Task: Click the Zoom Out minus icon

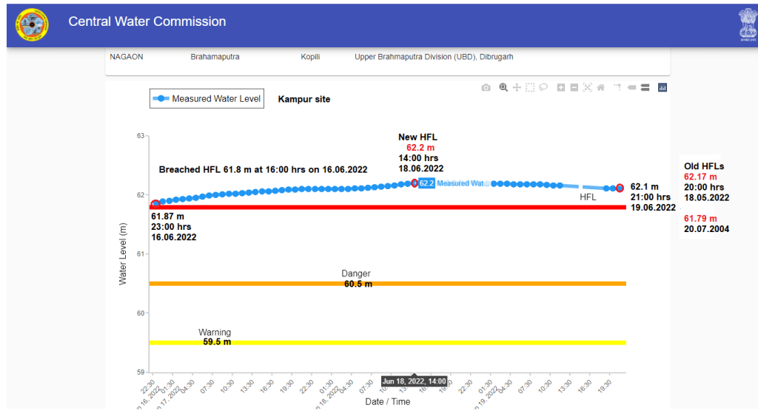Action: pyautogui.click(x=574, y=87)
